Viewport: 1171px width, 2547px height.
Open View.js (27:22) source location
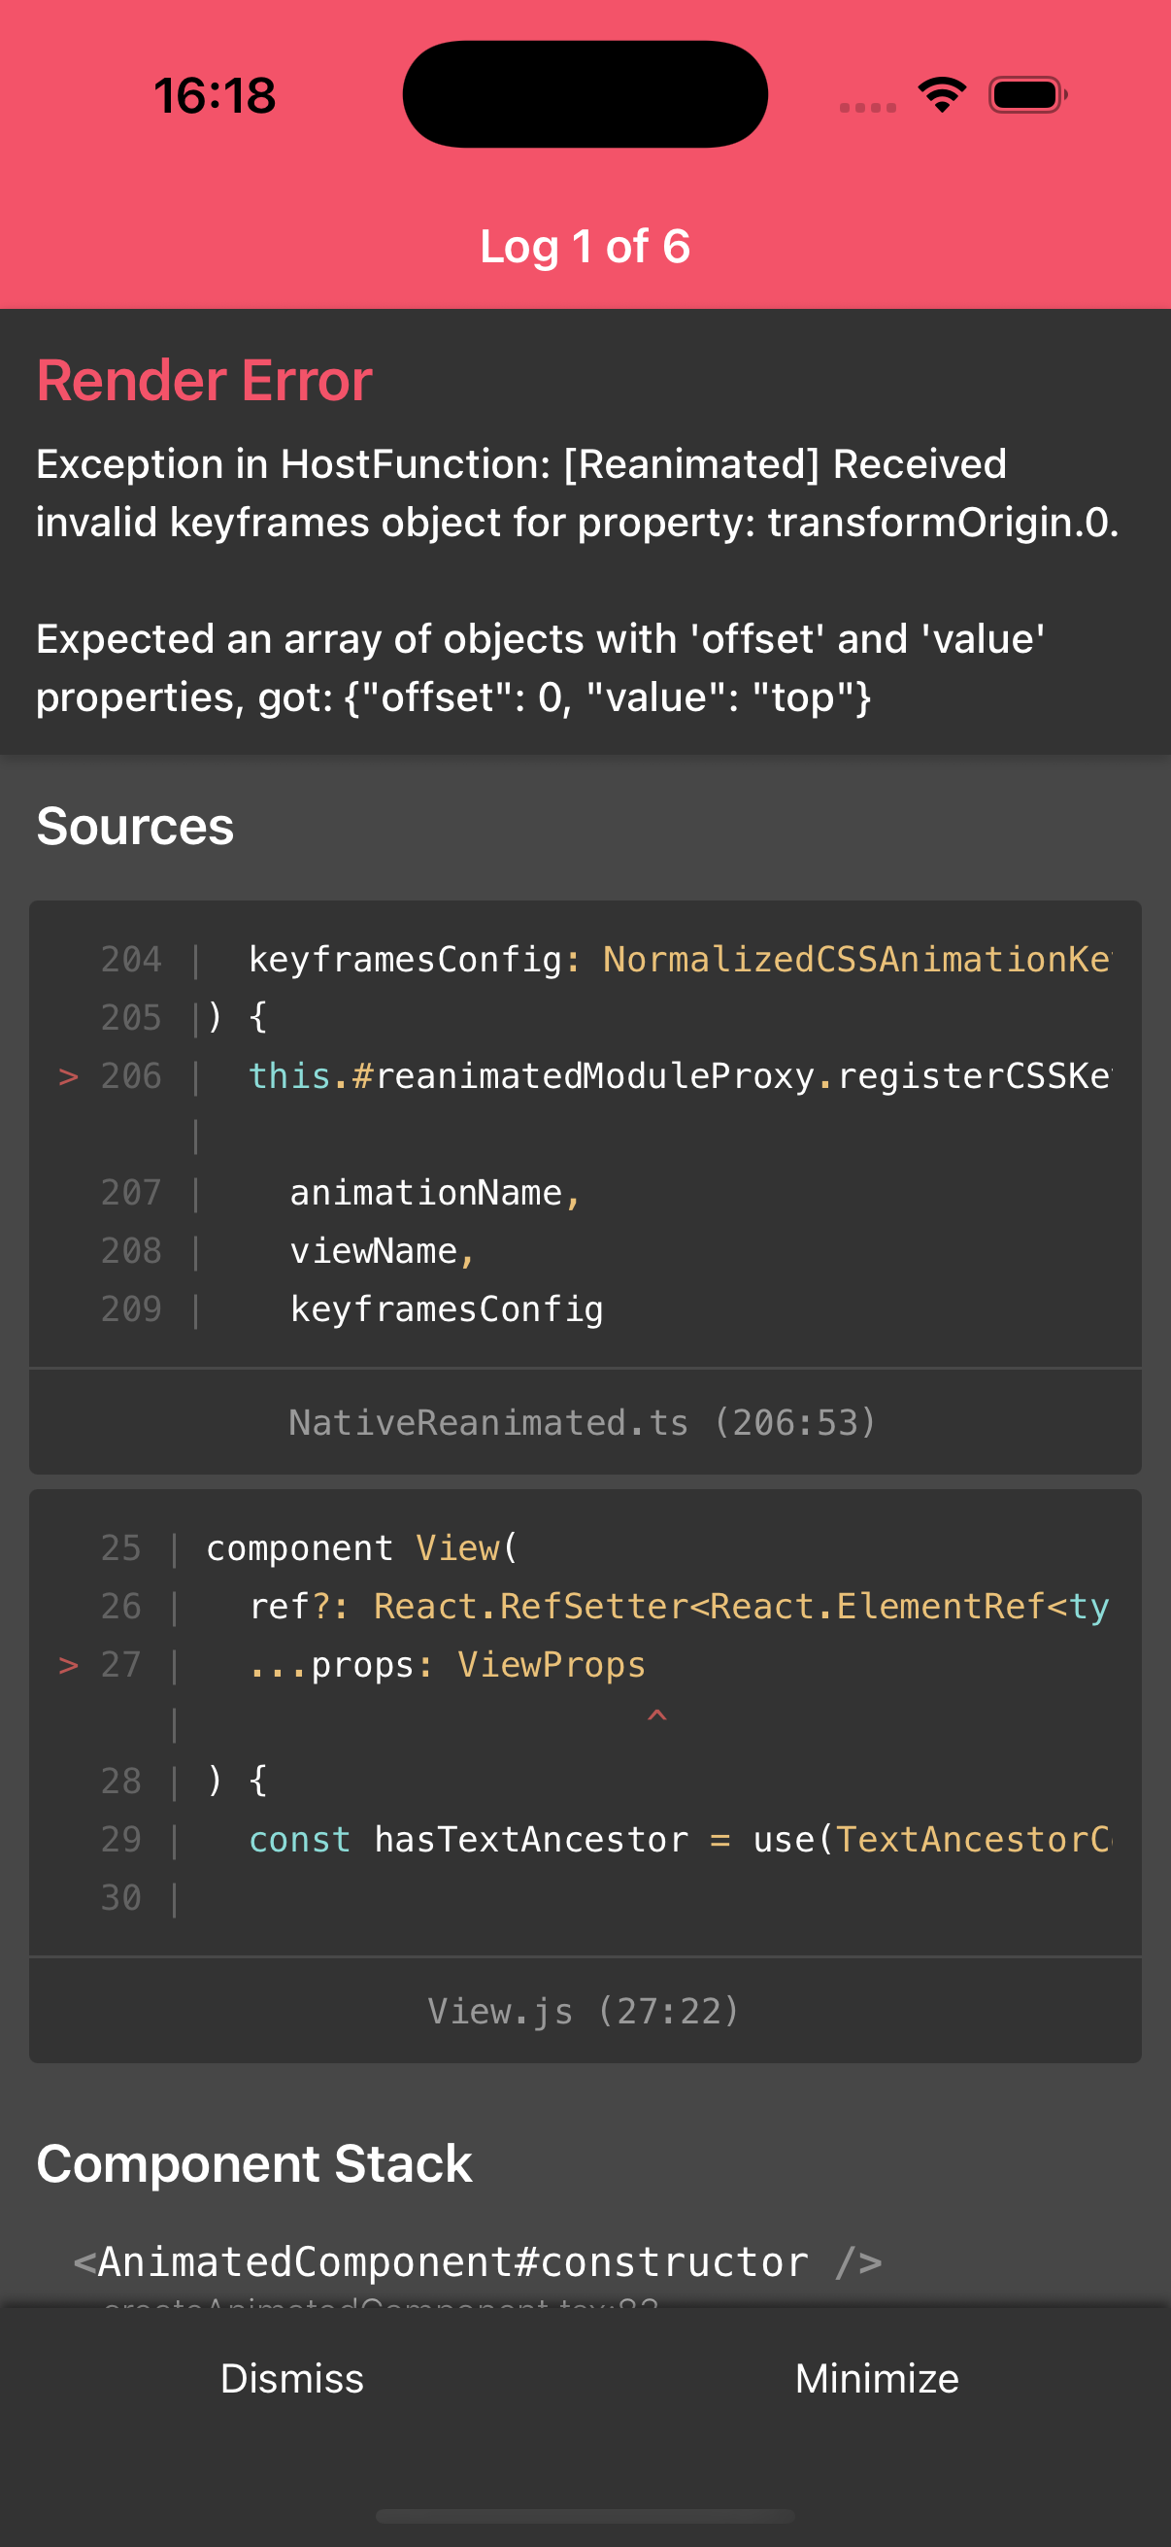(583, 2010)
